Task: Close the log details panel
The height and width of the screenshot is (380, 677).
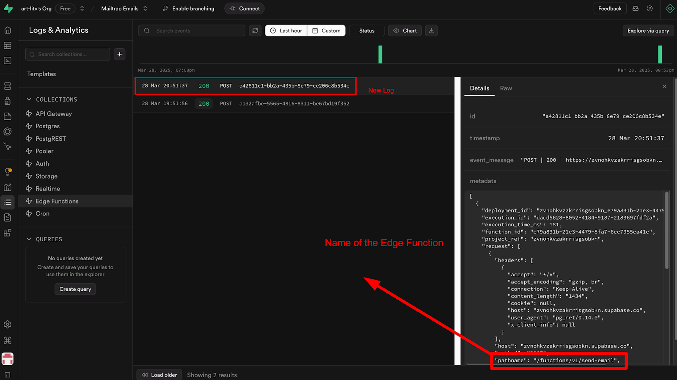Action: (x=664, y=86)
